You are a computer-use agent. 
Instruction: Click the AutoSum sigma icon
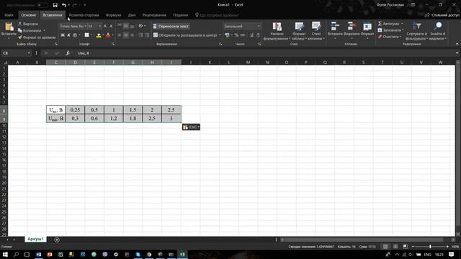[380, 24]
